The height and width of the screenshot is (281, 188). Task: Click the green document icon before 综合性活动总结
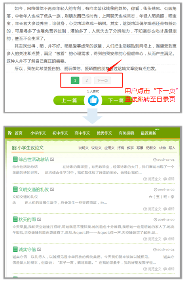point(15,159)
